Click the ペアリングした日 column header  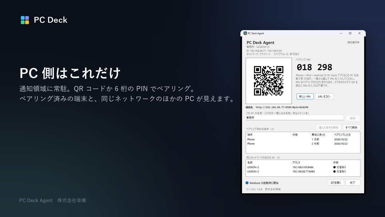click(x=346, y=135)
